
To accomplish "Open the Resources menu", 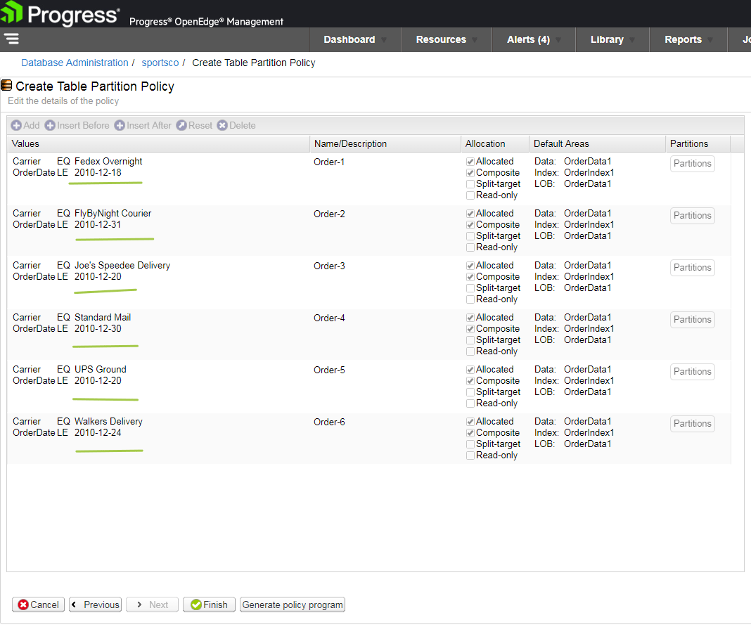I will [x=447, y=39].
